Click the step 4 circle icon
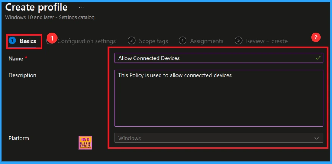 (183, 41)
